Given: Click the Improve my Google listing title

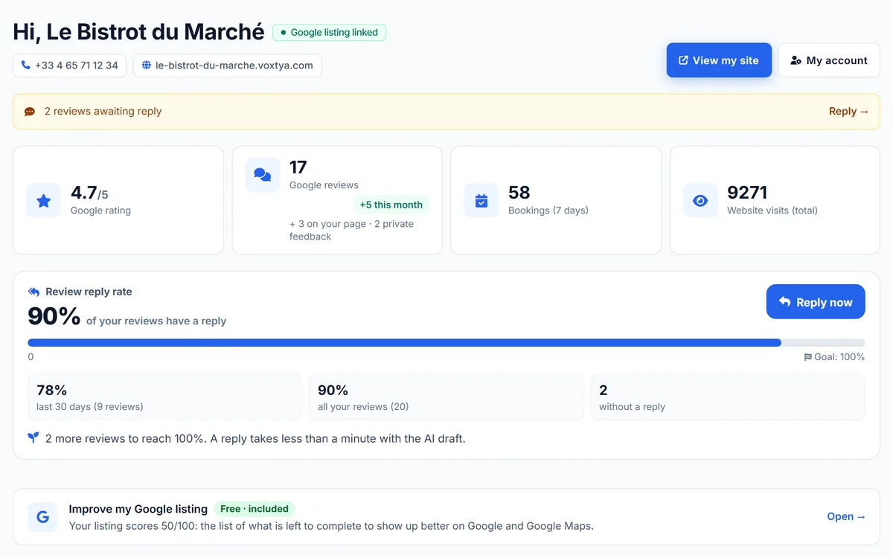Looking at the screenshot, I should tap(138, 509).
